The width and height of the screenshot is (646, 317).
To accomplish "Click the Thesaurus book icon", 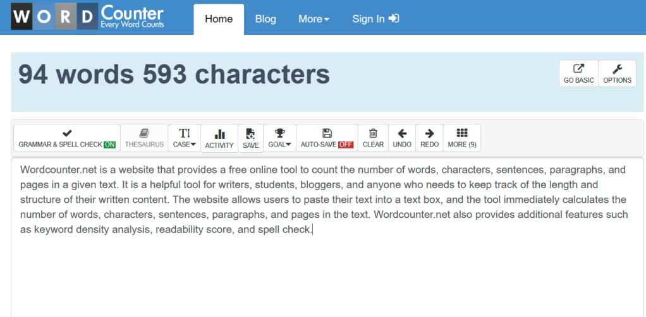I will (144, 133).
